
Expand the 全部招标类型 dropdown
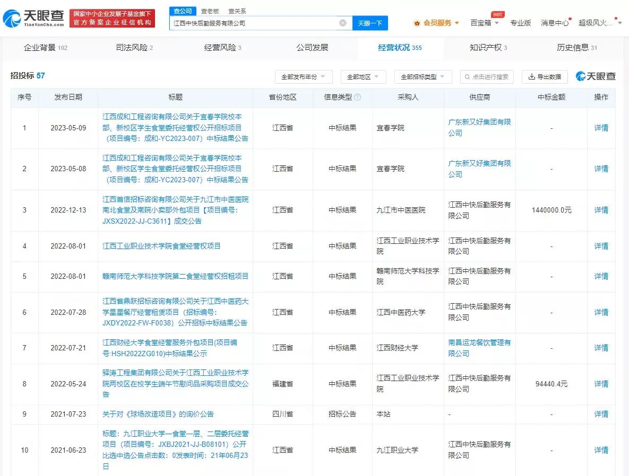(423, 76)
